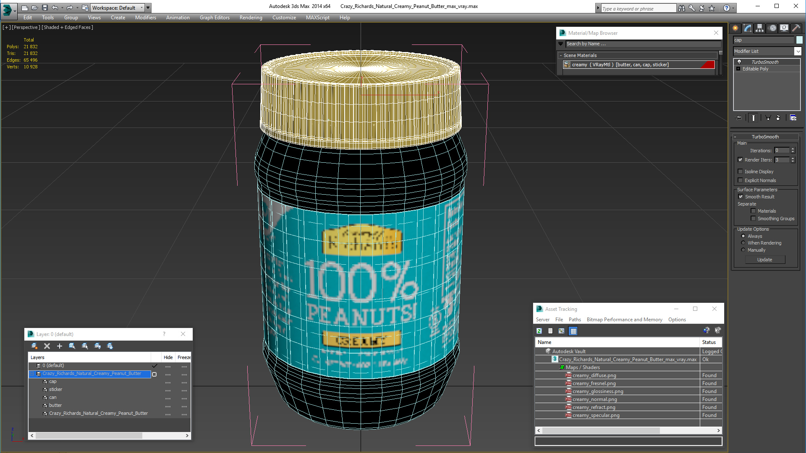The image size is (806, 453).
Task: Switch Asset Tracking to table view
Action: pyautogui.click(x=573, y=331)
